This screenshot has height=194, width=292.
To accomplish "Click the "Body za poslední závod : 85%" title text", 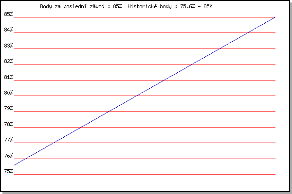I will click(81, 7).
